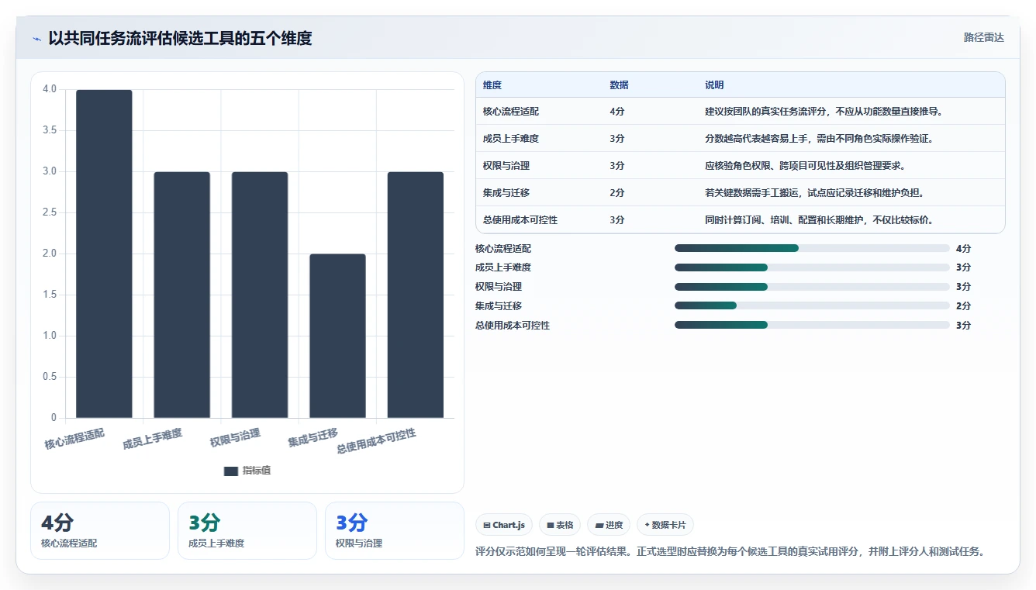The height and width of the screenshot is (590, 1036).
Task: Click the description starting 应核验角色权限
Action: tap(806, 166)
